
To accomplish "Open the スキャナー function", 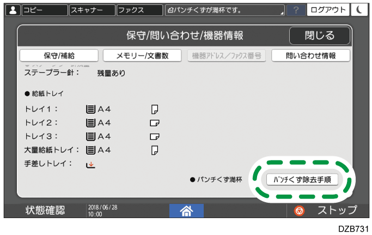I will coord(92,10).
